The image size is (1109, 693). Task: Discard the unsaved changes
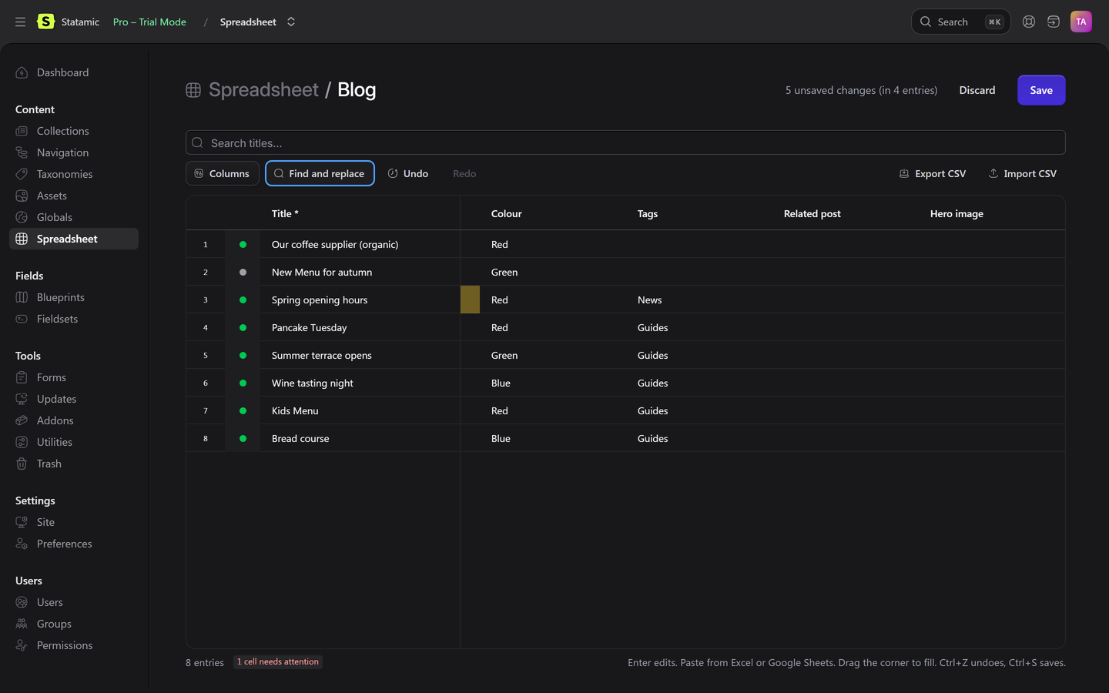coord(977,90)
